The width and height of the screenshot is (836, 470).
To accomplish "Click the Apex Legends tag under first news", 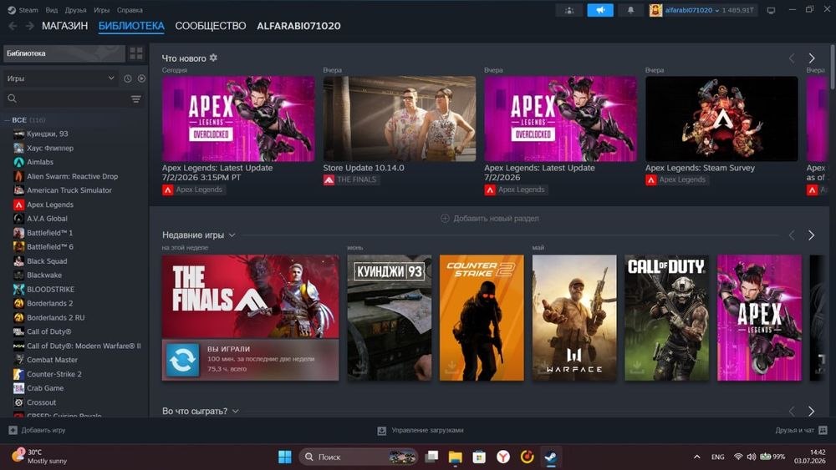I will click(194, 190).
